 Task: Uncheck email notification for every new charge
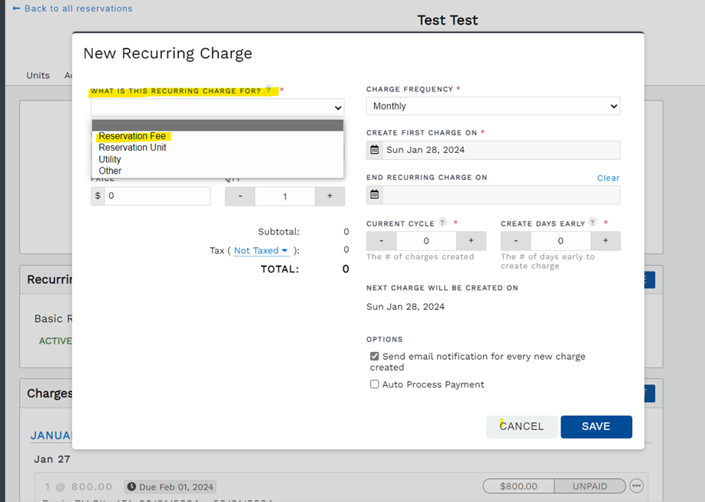pyautogui.click(x=375, y=356)
